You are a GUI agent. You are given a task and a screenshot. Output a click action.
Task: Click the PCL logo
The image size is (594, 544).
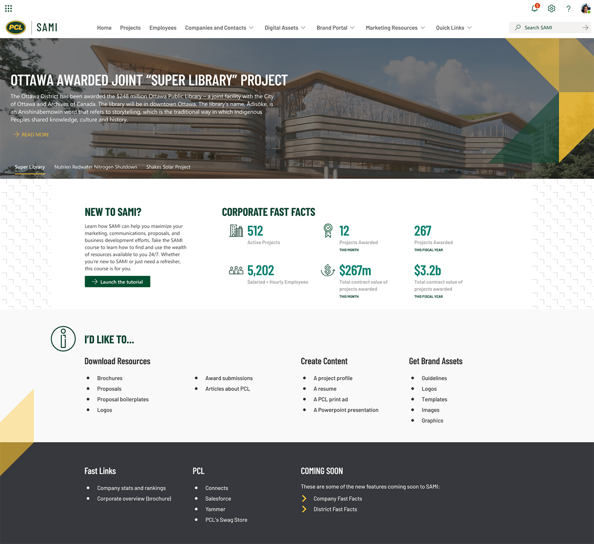16,27
